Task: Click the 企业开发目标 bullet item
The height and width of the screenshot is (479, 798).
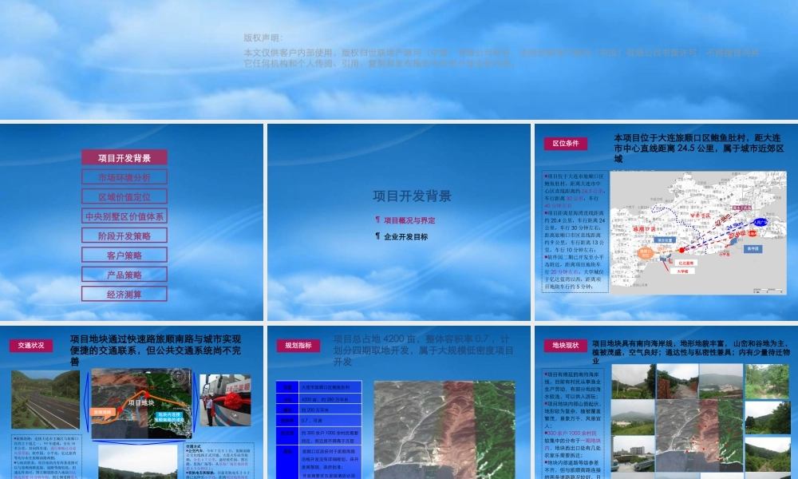Action: tap(405, 237)
